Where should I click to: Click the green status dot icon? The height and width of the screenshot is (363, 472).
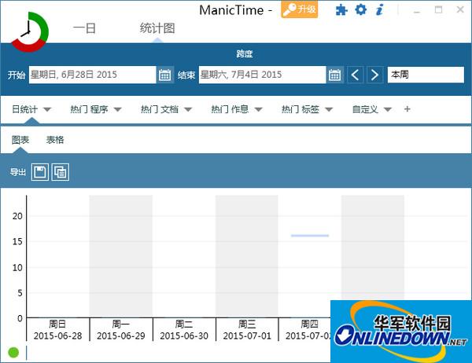tap(13, 352)
